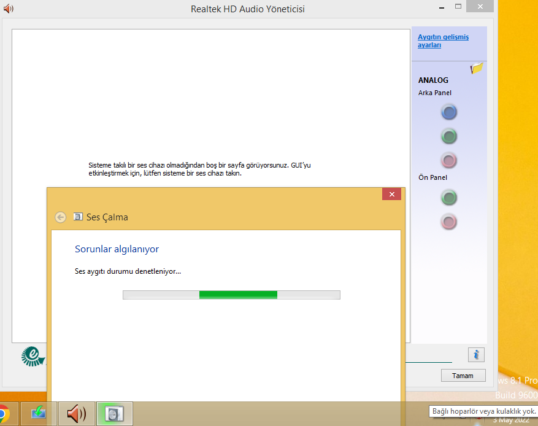Select the blue rear panel audio jack
The width and height of the screenshot is (538, 426).
(x=449, y=112)
